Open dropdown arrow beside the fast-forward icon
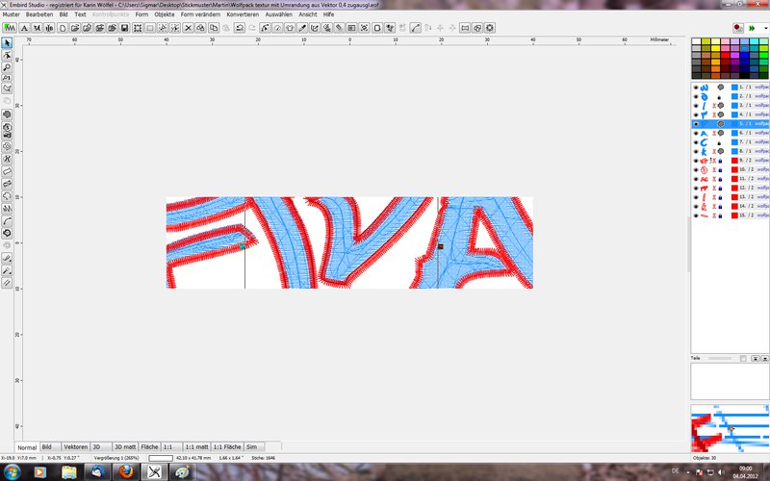The image size is (770, 481). point(765,29)
